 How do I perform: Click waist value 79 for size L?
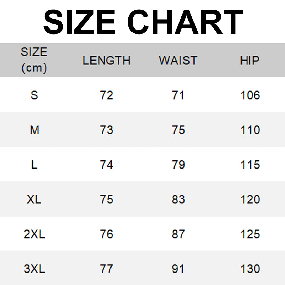coord(178,165)
